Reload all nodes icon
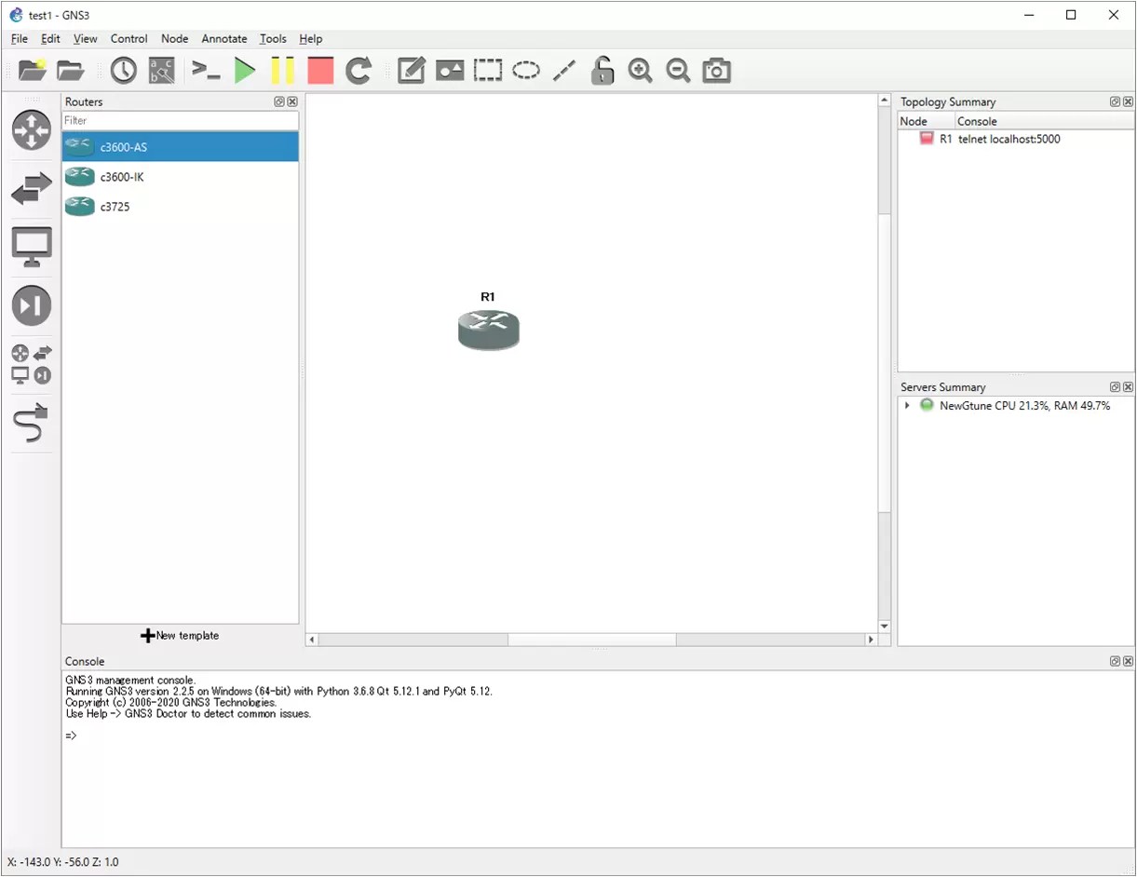 [x=359, y=70]
